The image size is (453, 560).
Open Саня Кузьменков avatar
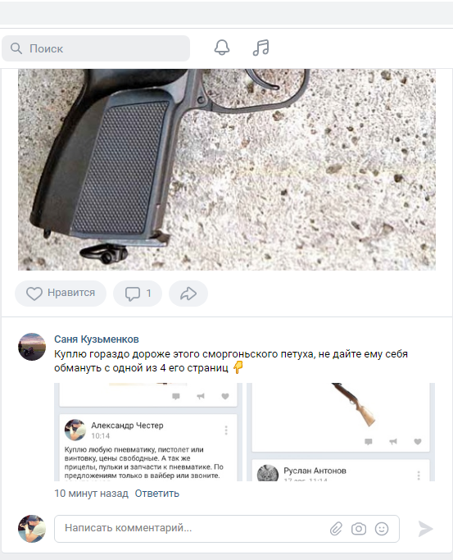click(32, 347)
